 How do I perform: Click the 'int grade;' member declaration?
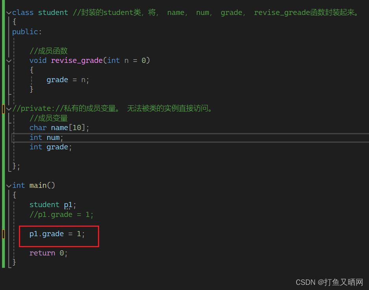(x=51, y=147)
